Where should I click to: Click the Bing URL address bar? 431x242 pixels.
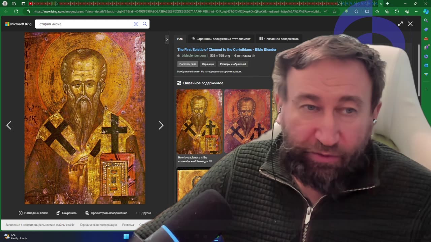(x=177, y=11)
